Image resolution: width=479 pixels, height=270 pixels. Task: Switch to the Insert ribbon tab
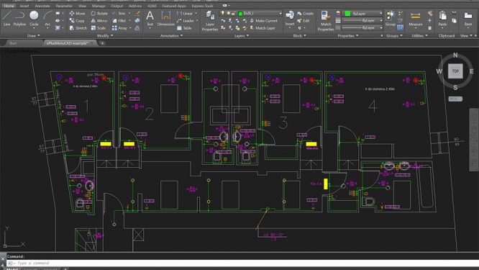click(24, 6)
